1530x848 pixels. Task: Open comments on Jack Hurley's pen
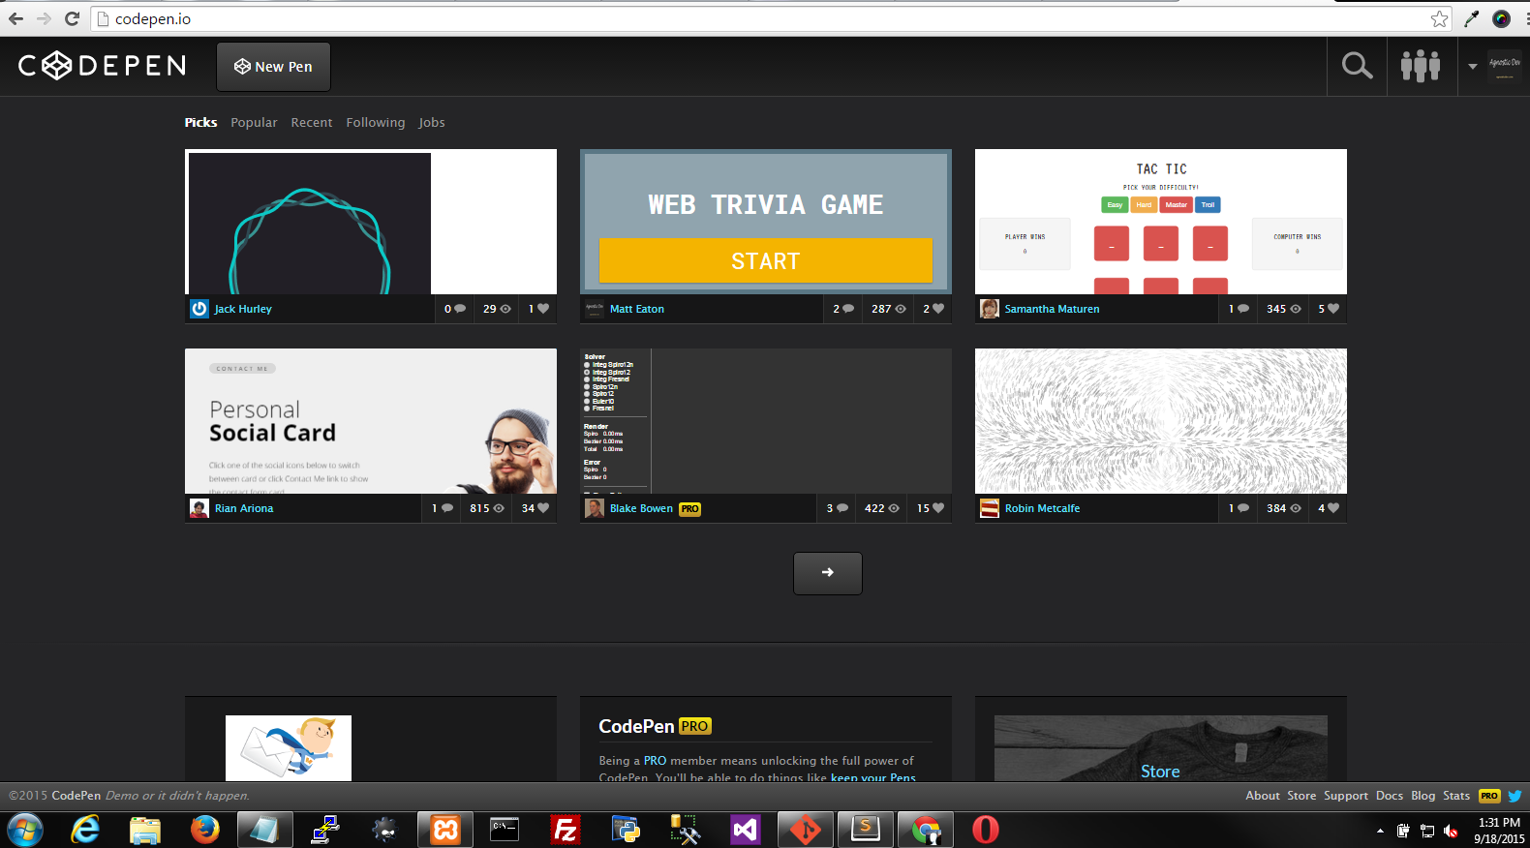[x=455, y=309]
